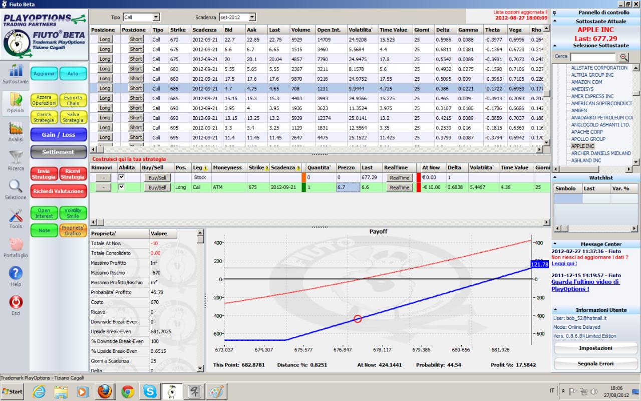Sort table by Strike column header
Screen dimensions: 641x401
point(178,30)
